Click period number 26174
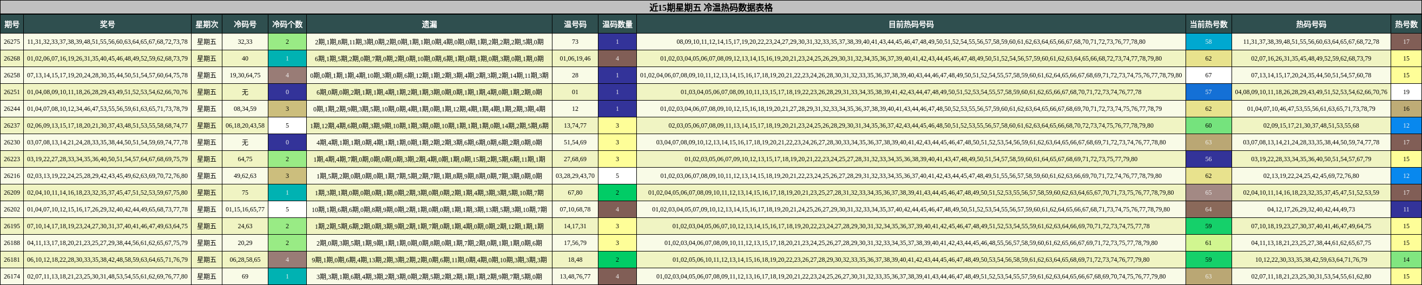Screen dimensions: 1422x285 (11, 276)
